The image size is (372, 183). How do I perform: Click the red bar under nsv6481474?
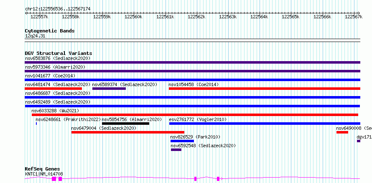[x=53, y=89]
